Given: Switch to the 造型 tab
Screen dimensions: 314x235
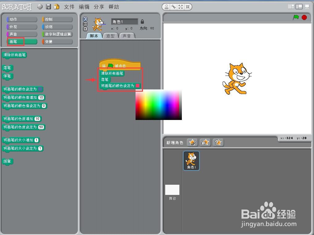Looking at the screenshot, I should tap(110, 35).
